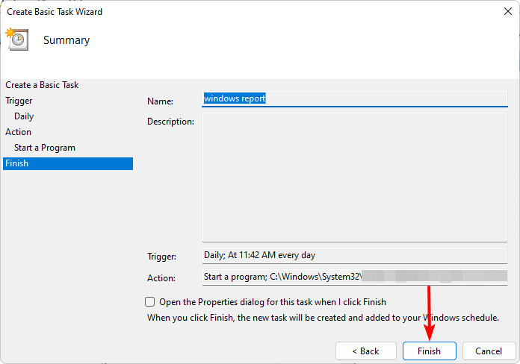
Task: Open the Start a Program sub-step
Action: (x=45, y=148)
